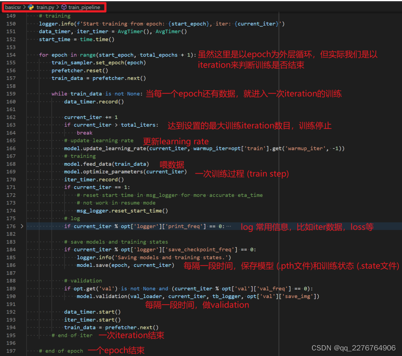Click the cube symbol icon before train_pipeline
Screen dimensions: 402x356
[64, 7]
